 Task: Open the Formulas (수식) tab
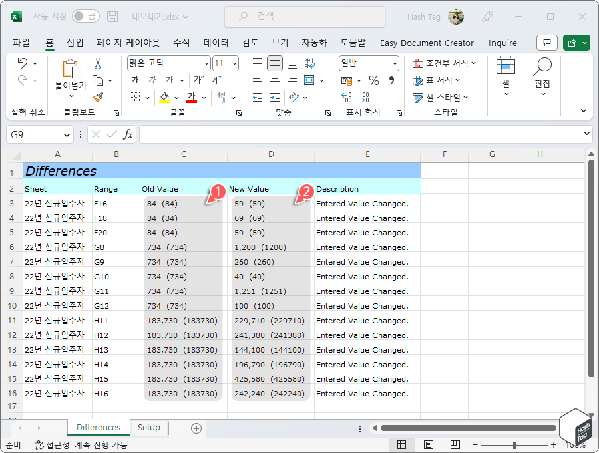click(182, 43)
